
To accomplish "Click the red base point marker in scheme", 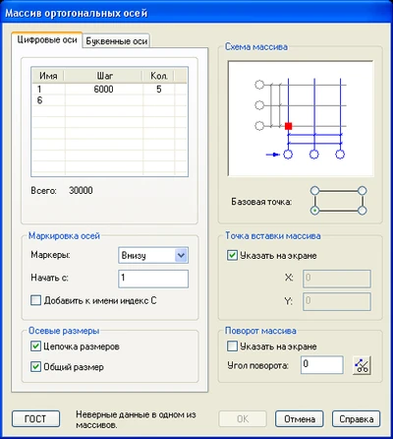I will tap(288, 126).
